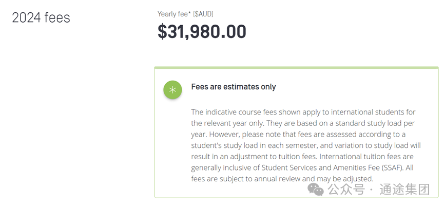
Task: Click the line starting "student's study load"
Action: [306, 145]
